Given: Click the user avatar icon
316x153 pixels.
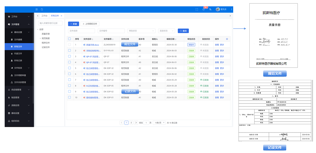Looking at the screenshot, I should [x=218, y=9].
